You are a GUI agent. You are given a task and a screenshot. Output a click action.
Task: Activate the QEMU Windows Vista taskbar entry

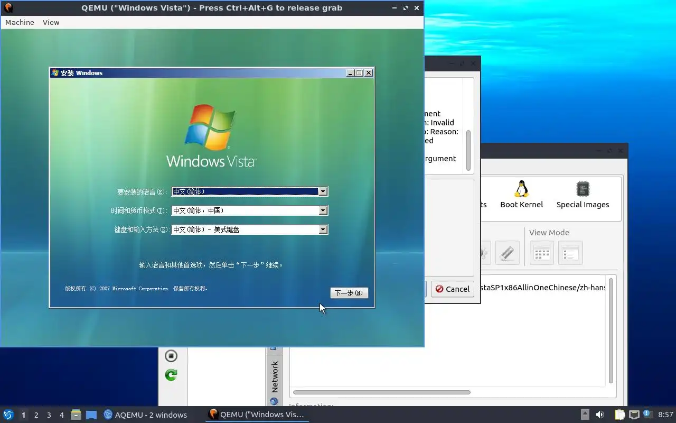point(257,415)
